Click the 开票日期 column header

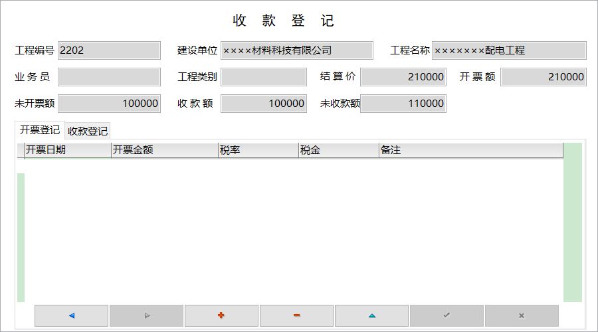coord(68,150)
